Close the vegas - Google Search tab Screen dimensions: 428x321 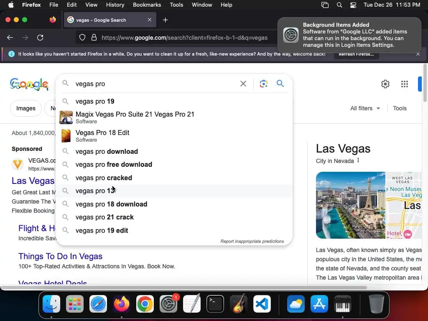point(150,20)
